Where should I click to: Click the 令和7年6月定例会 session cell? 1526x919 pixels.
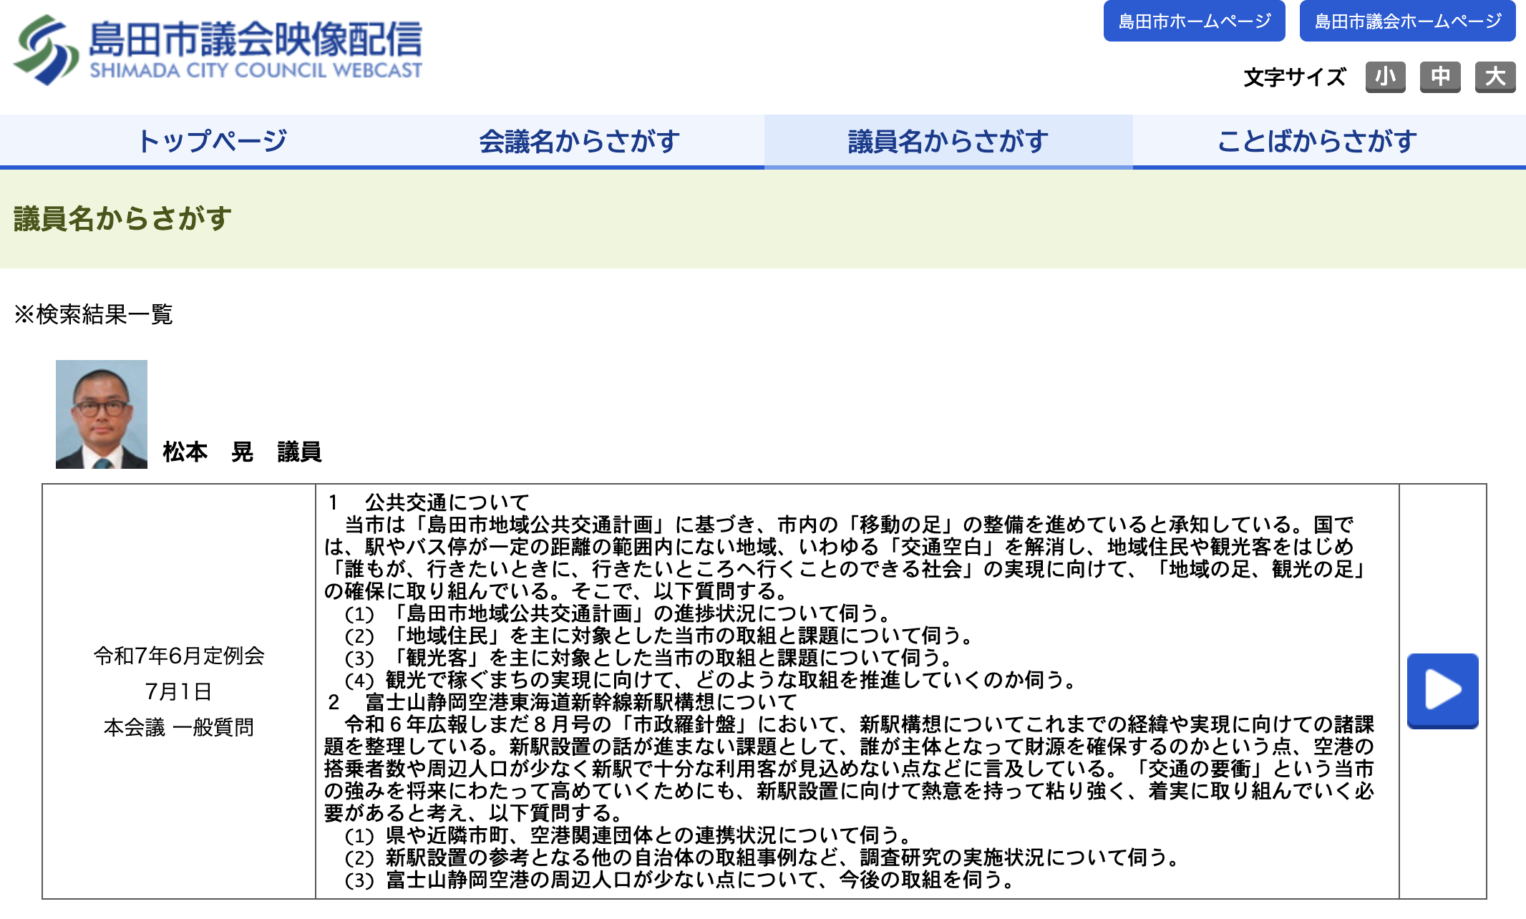pyautogui.click(x=179, y=656)
